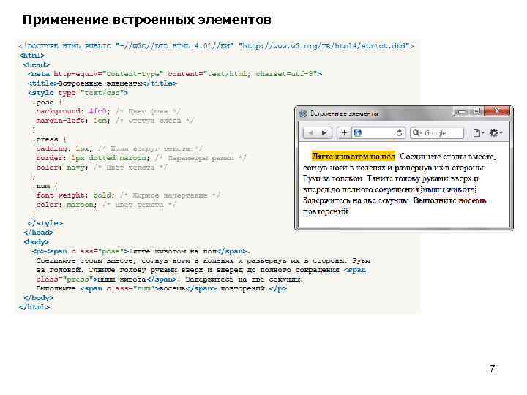527x395 pixels.
Task: Click the '.press {' selector in the code
Action: coord(50,140)
